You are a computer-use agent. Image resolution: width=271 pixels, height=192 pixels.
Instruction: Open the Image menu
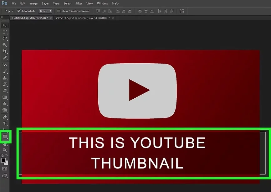point(33,3)
